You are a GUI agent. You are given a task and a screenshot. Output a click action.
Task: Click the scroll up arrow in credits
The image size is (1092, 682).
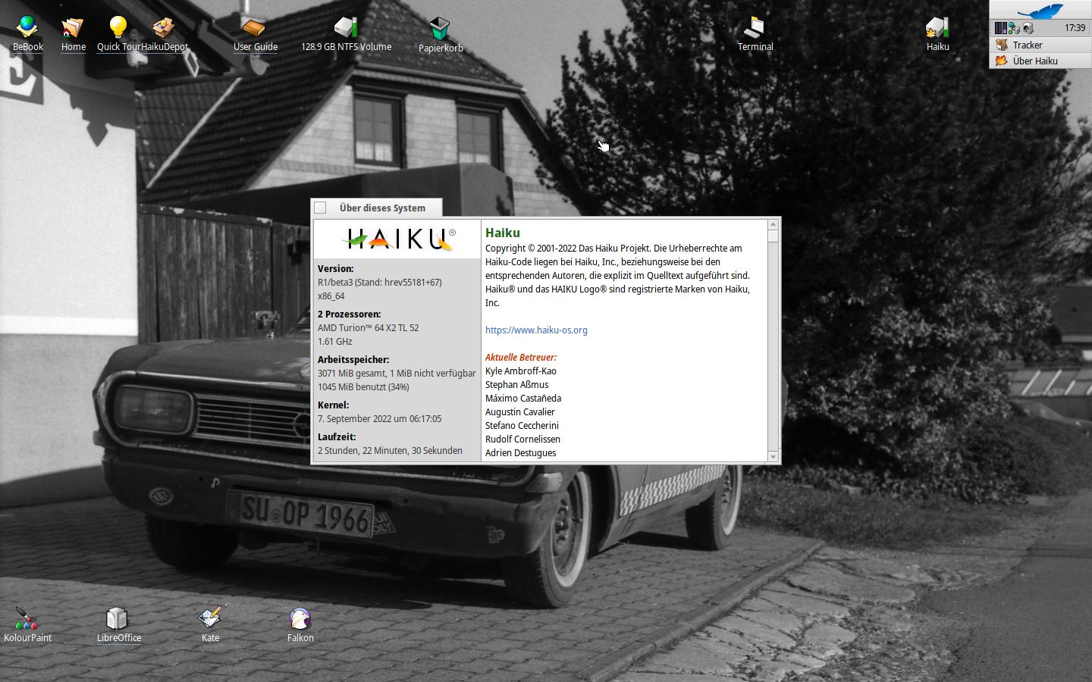773,224
